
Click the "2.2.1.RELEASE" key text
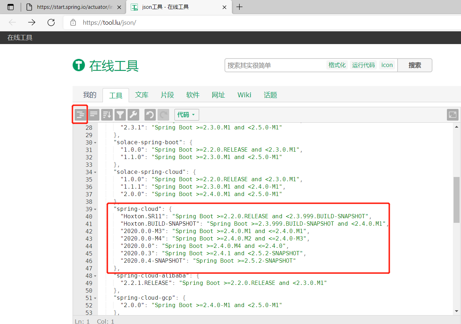coord(146,283)
